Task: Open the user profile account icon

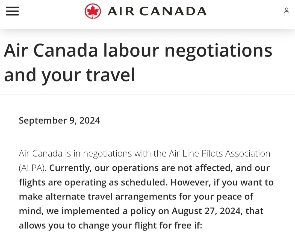Action: click(286, 12)
